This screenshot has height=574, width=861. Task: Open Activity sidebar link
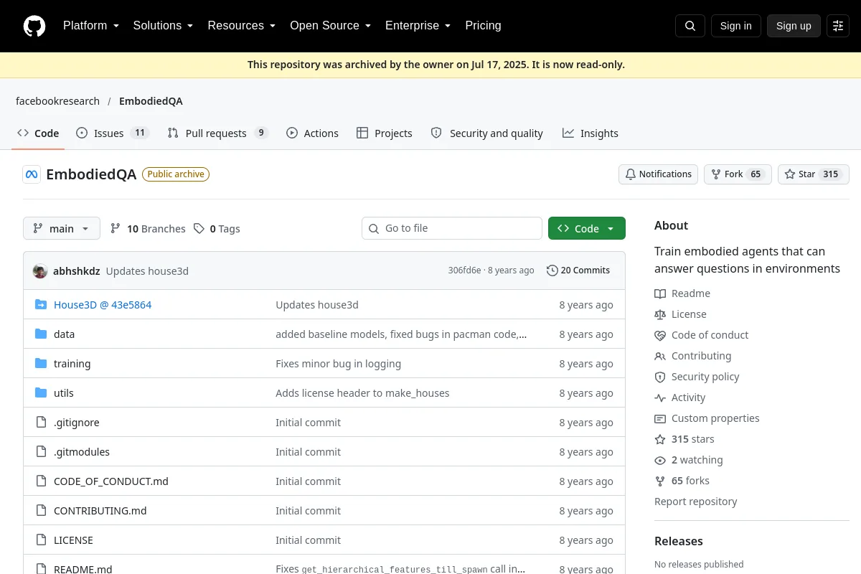pyautogui.click(x=679, y=397)
